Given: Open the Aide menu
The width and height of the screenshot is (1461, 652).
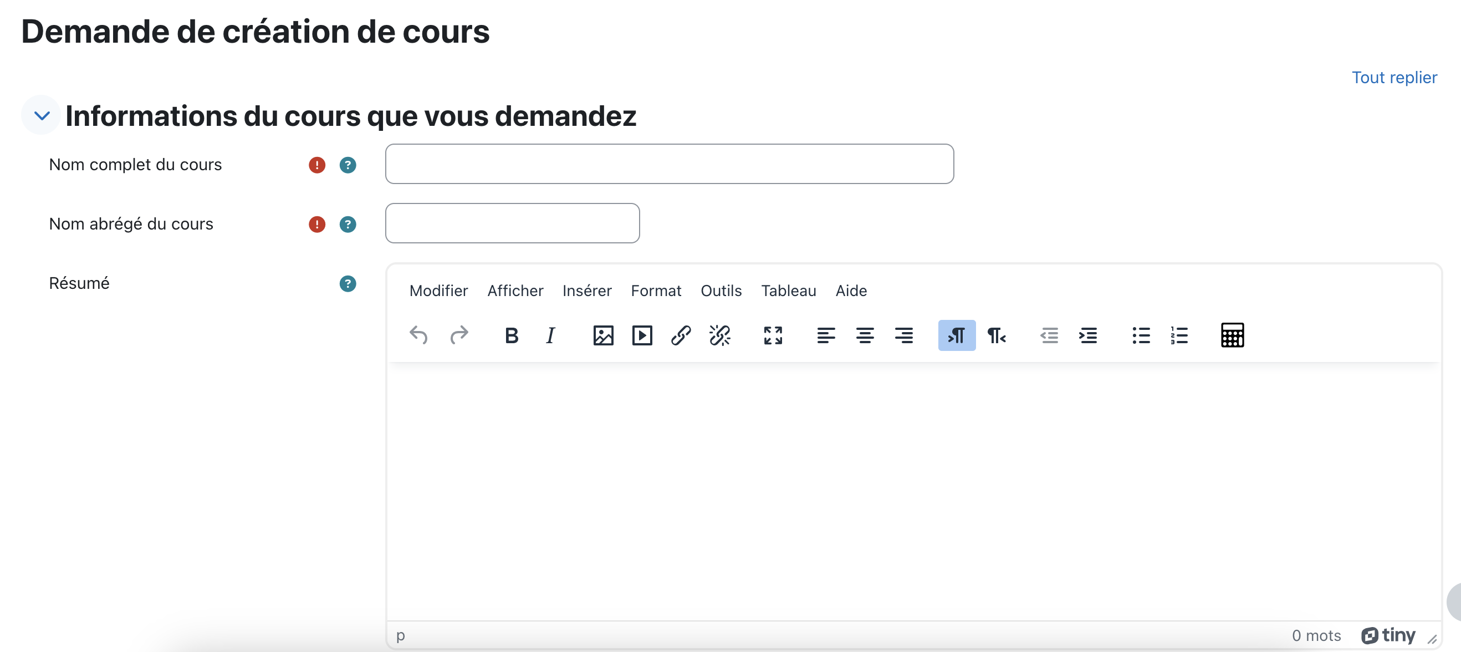Looking at the screenshot, I should click(x=851, y=291).
